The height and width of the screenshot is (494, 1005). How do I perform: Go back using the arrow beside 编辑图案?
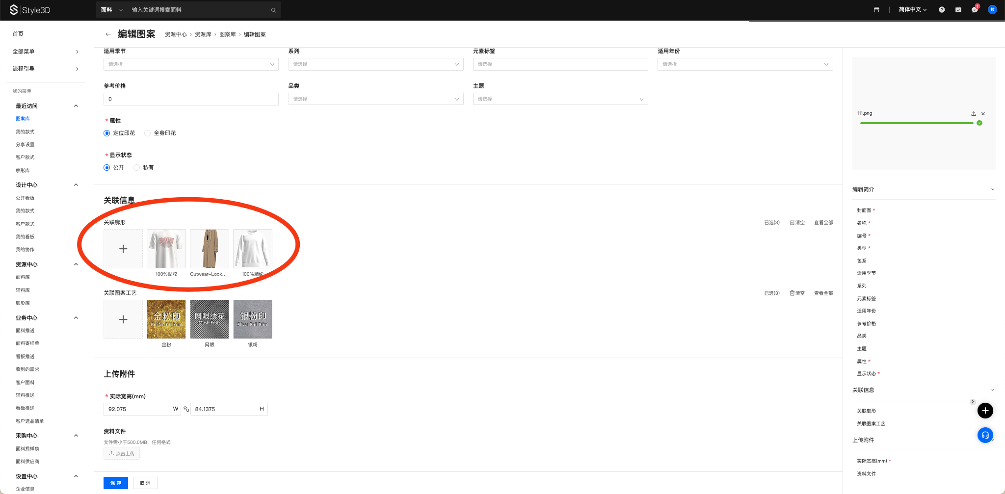(x=108, y=34)
